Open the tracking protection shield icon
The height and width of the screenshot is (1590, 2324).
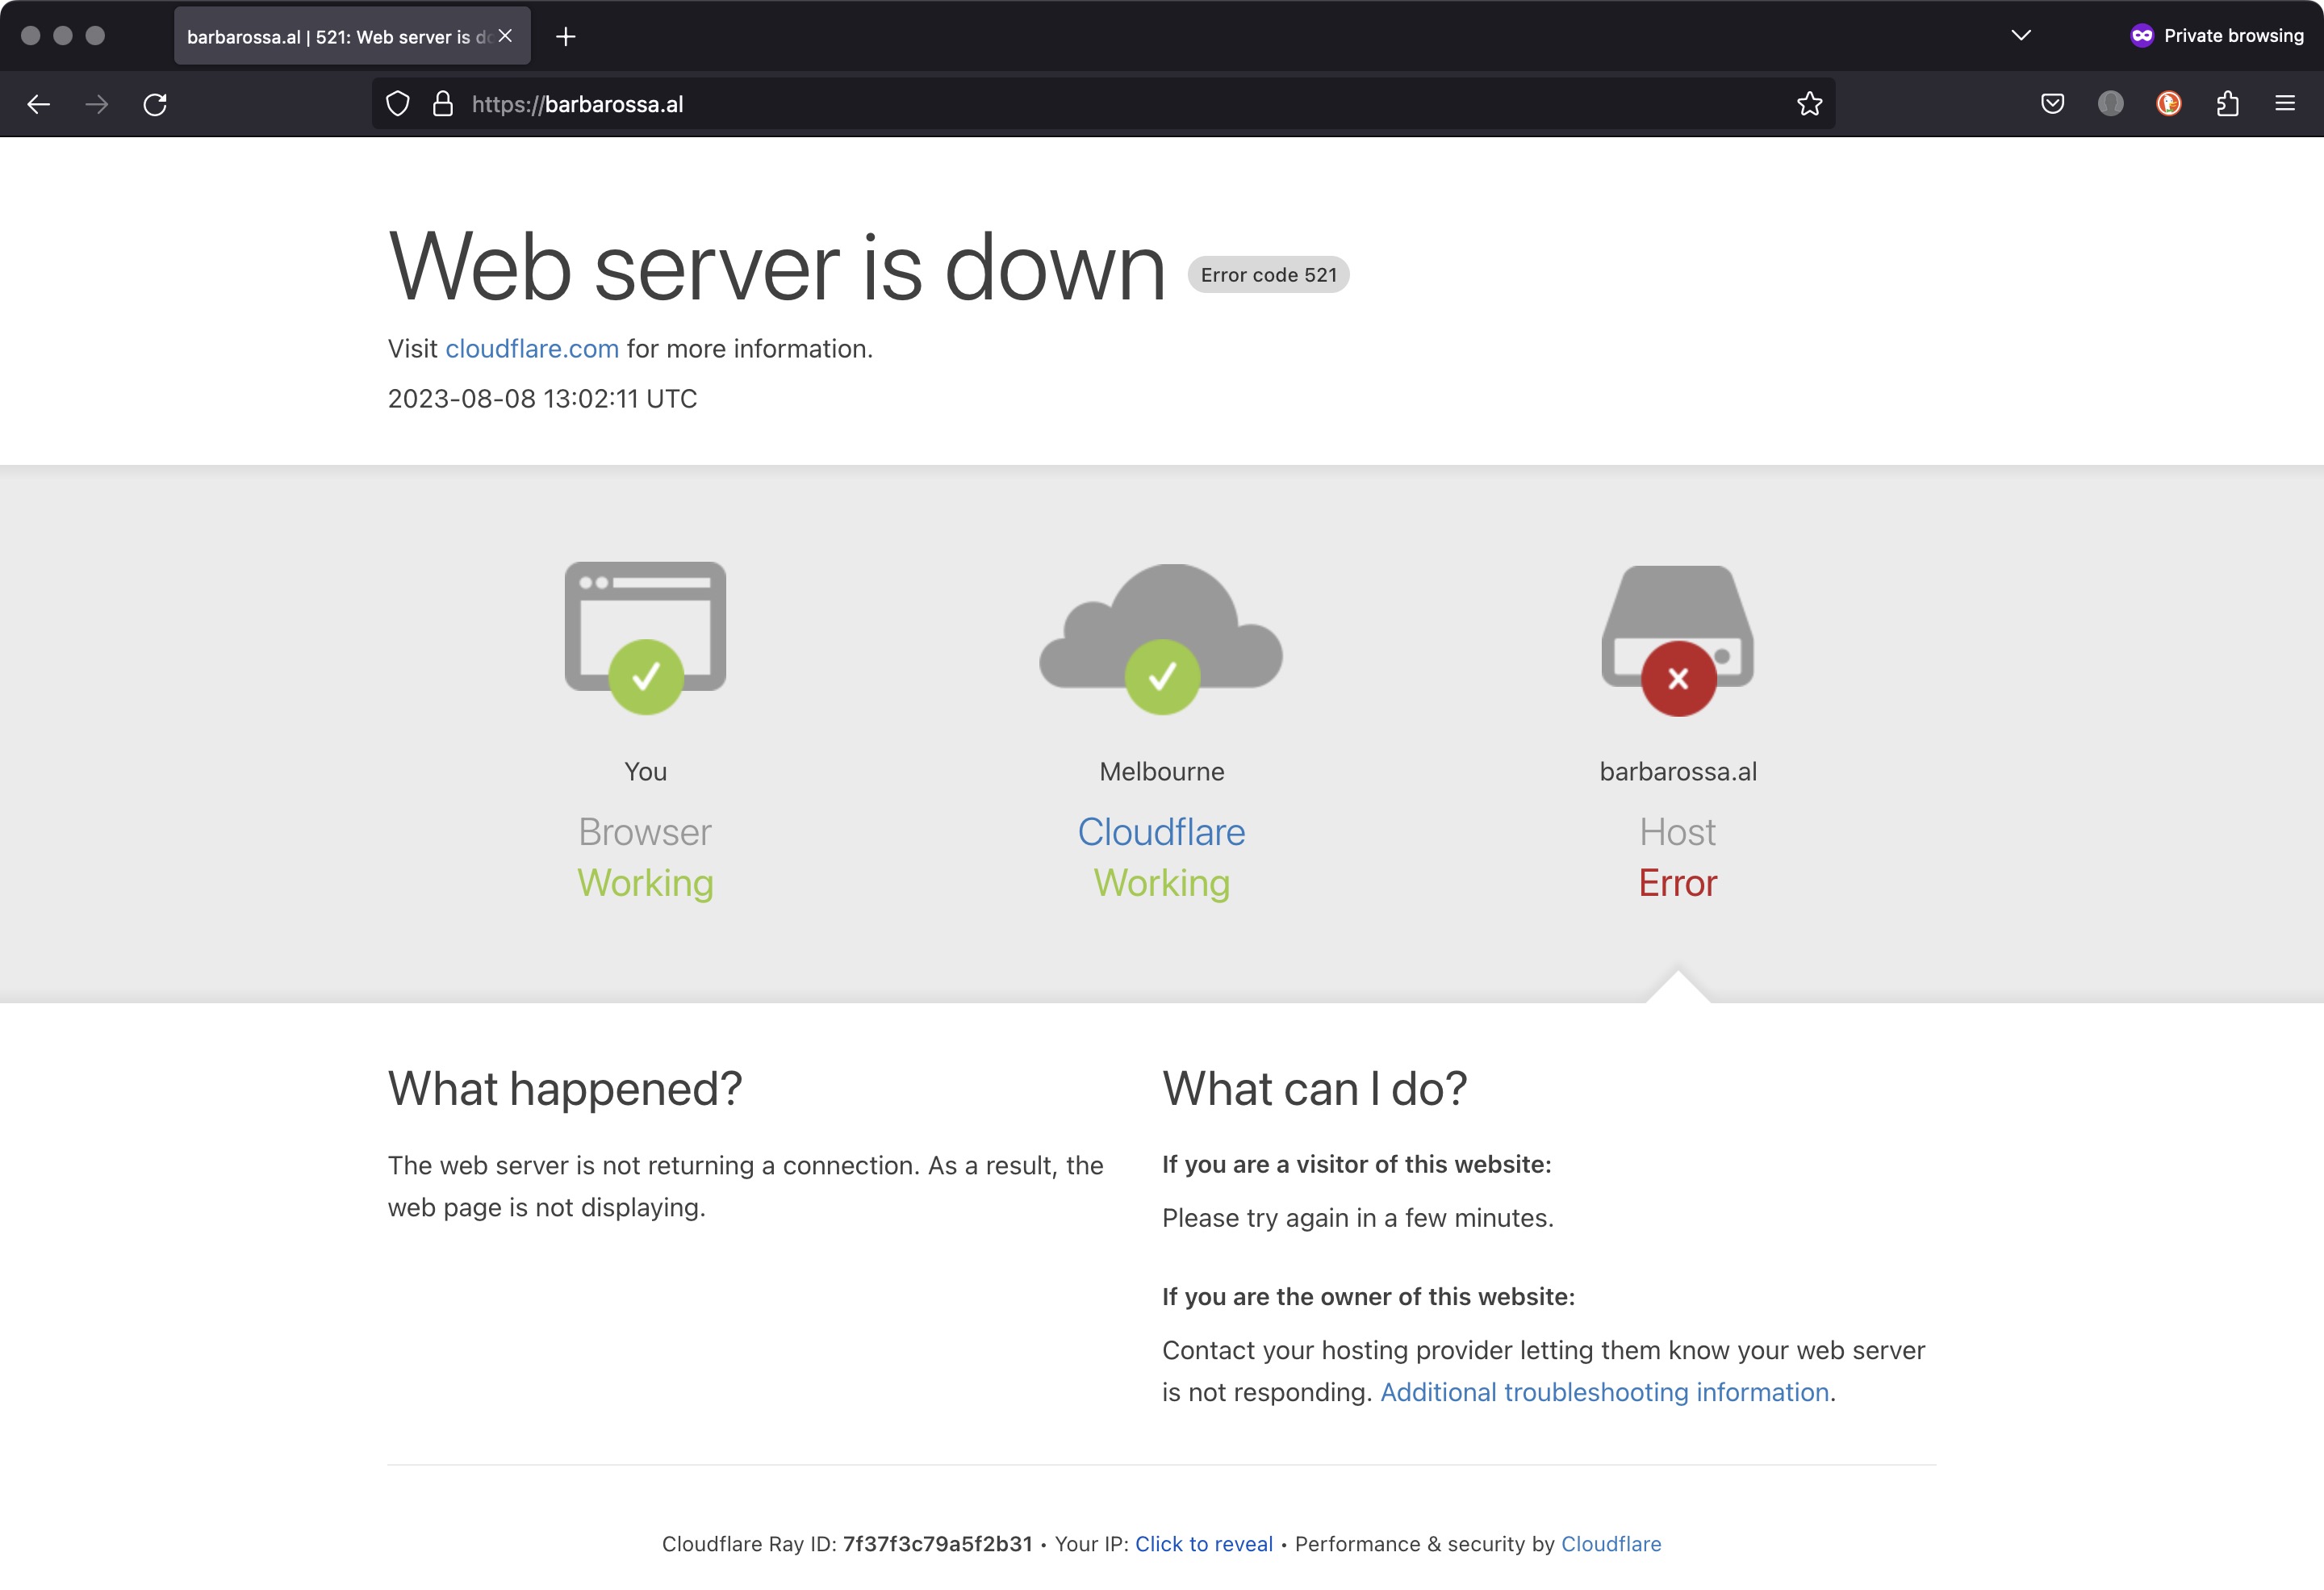[398, 104]
